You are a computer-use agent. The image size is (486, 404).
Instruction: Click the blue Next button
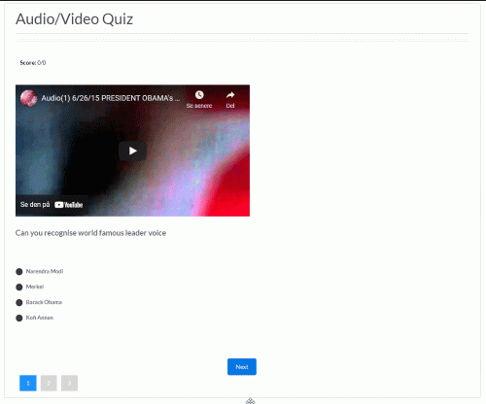pyautogui.click(x=242, y=367)
